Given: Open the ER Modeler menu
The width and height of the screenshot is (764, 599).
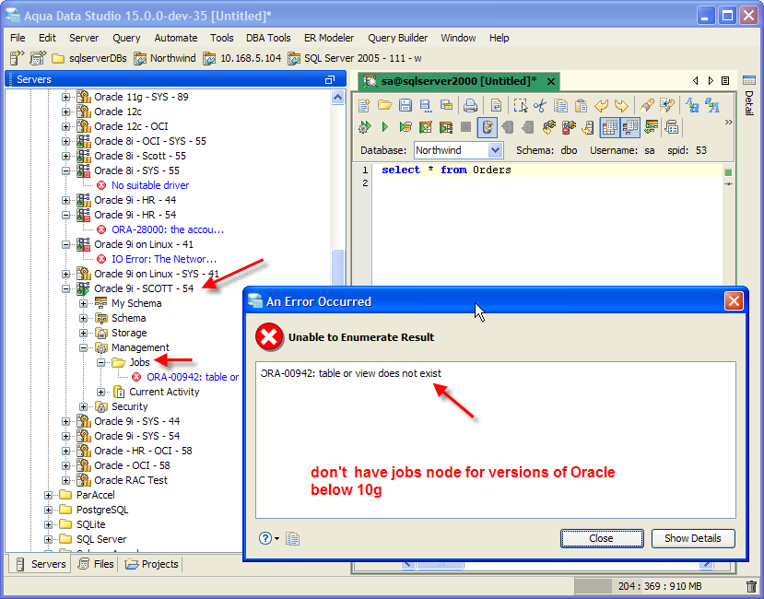Looking at the screenshot, I should (329, 38).
